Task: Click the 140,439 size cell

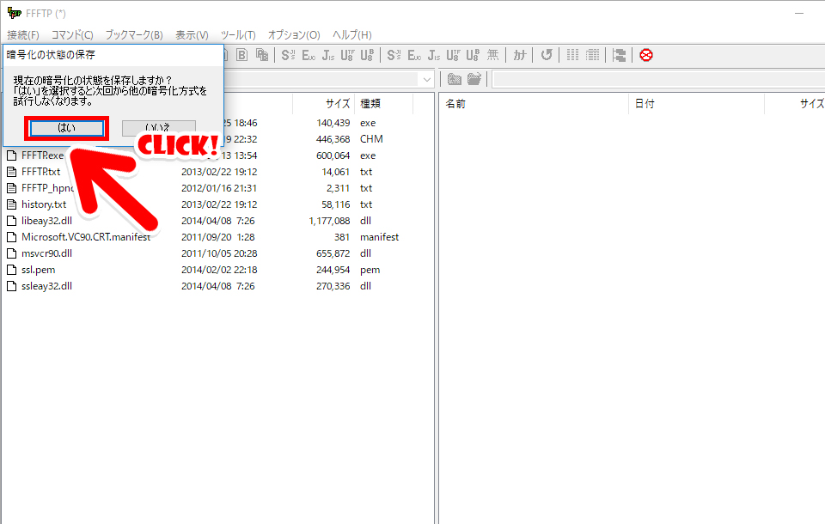Action: click(333, 123)
